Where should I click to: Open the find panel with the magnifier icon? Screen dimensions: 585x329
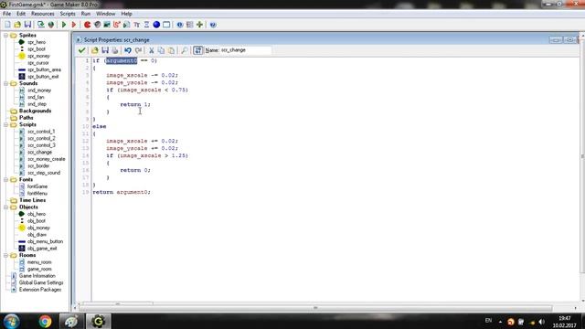tap(185, 50)
